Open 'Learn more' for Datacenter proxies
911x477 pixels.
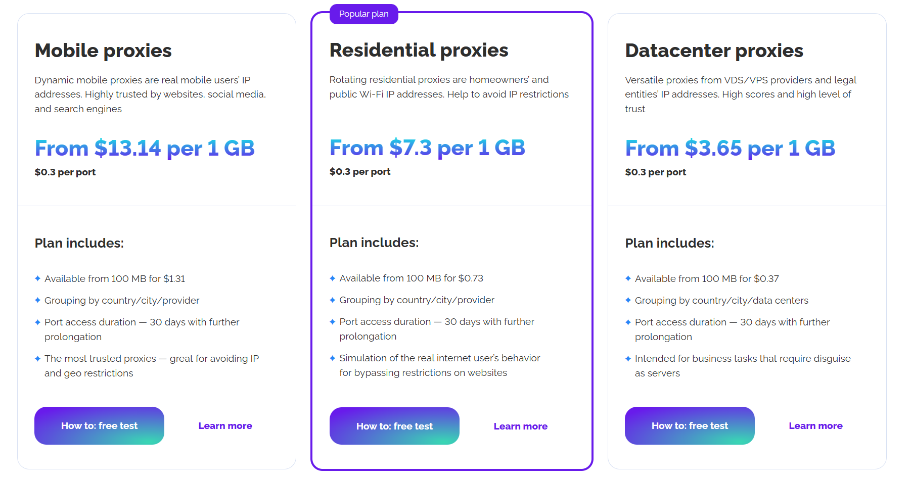point(815,425)
